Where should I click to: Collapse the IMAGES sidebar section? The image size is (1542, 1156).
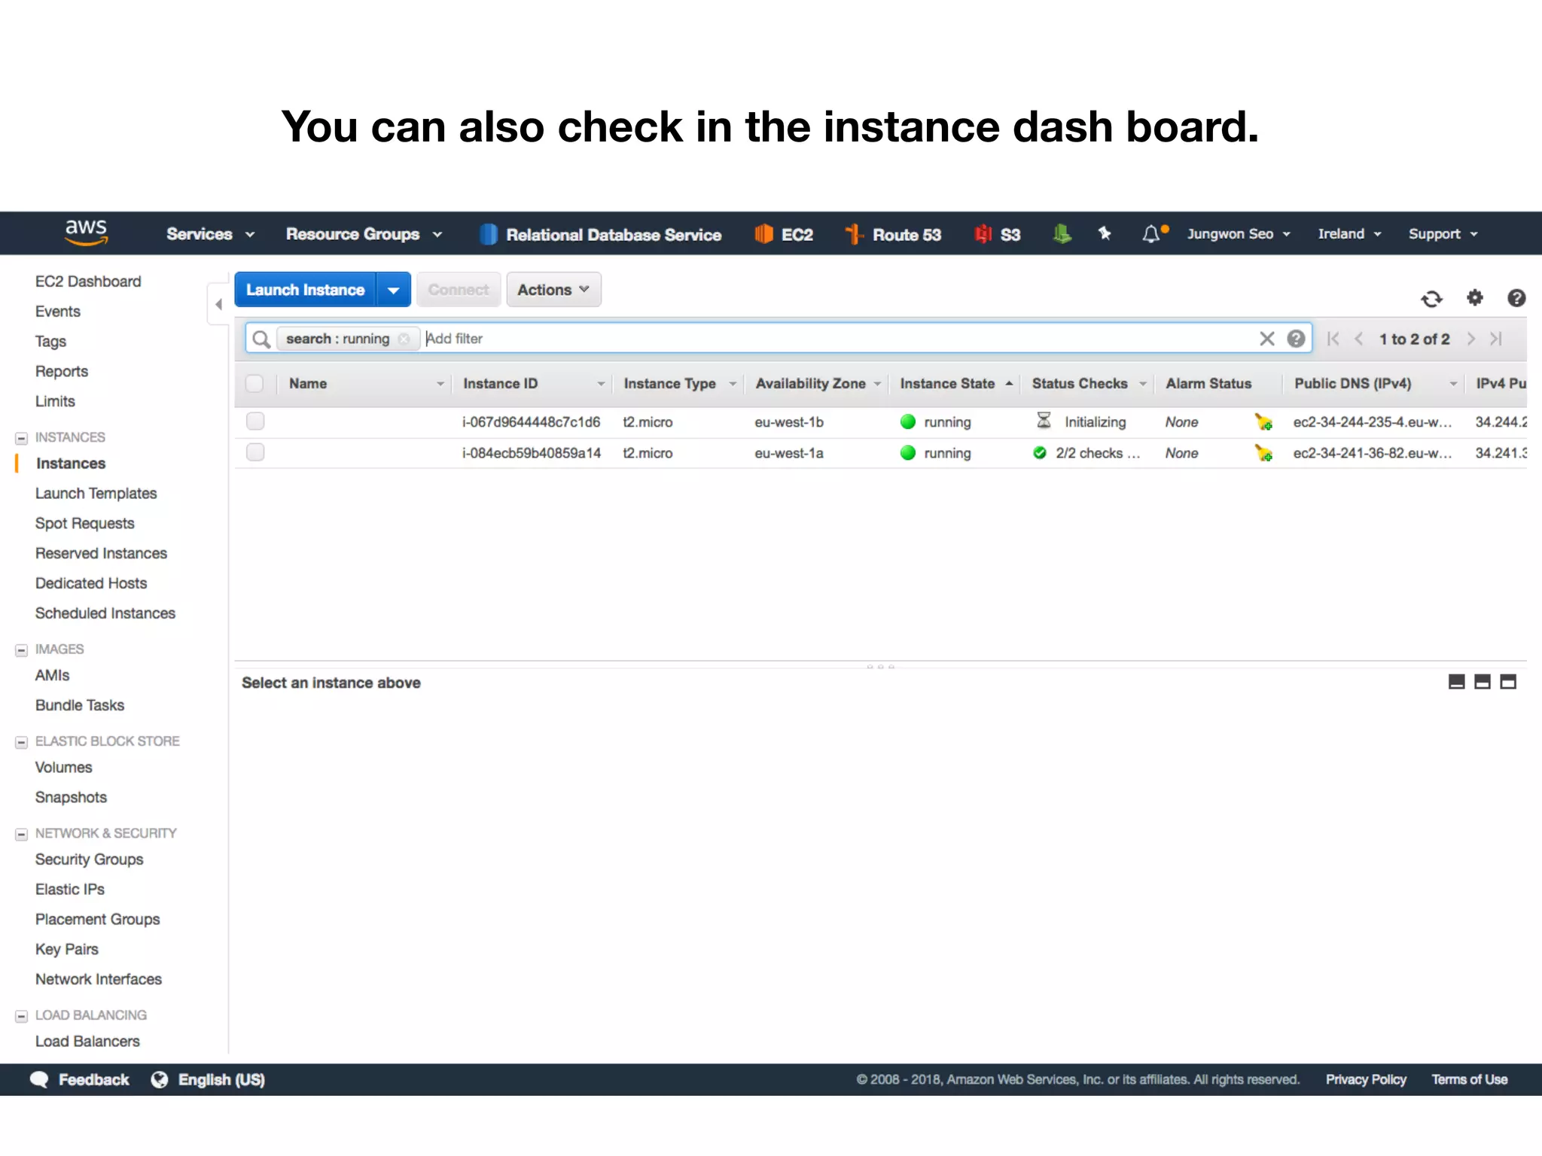point(21,650)
